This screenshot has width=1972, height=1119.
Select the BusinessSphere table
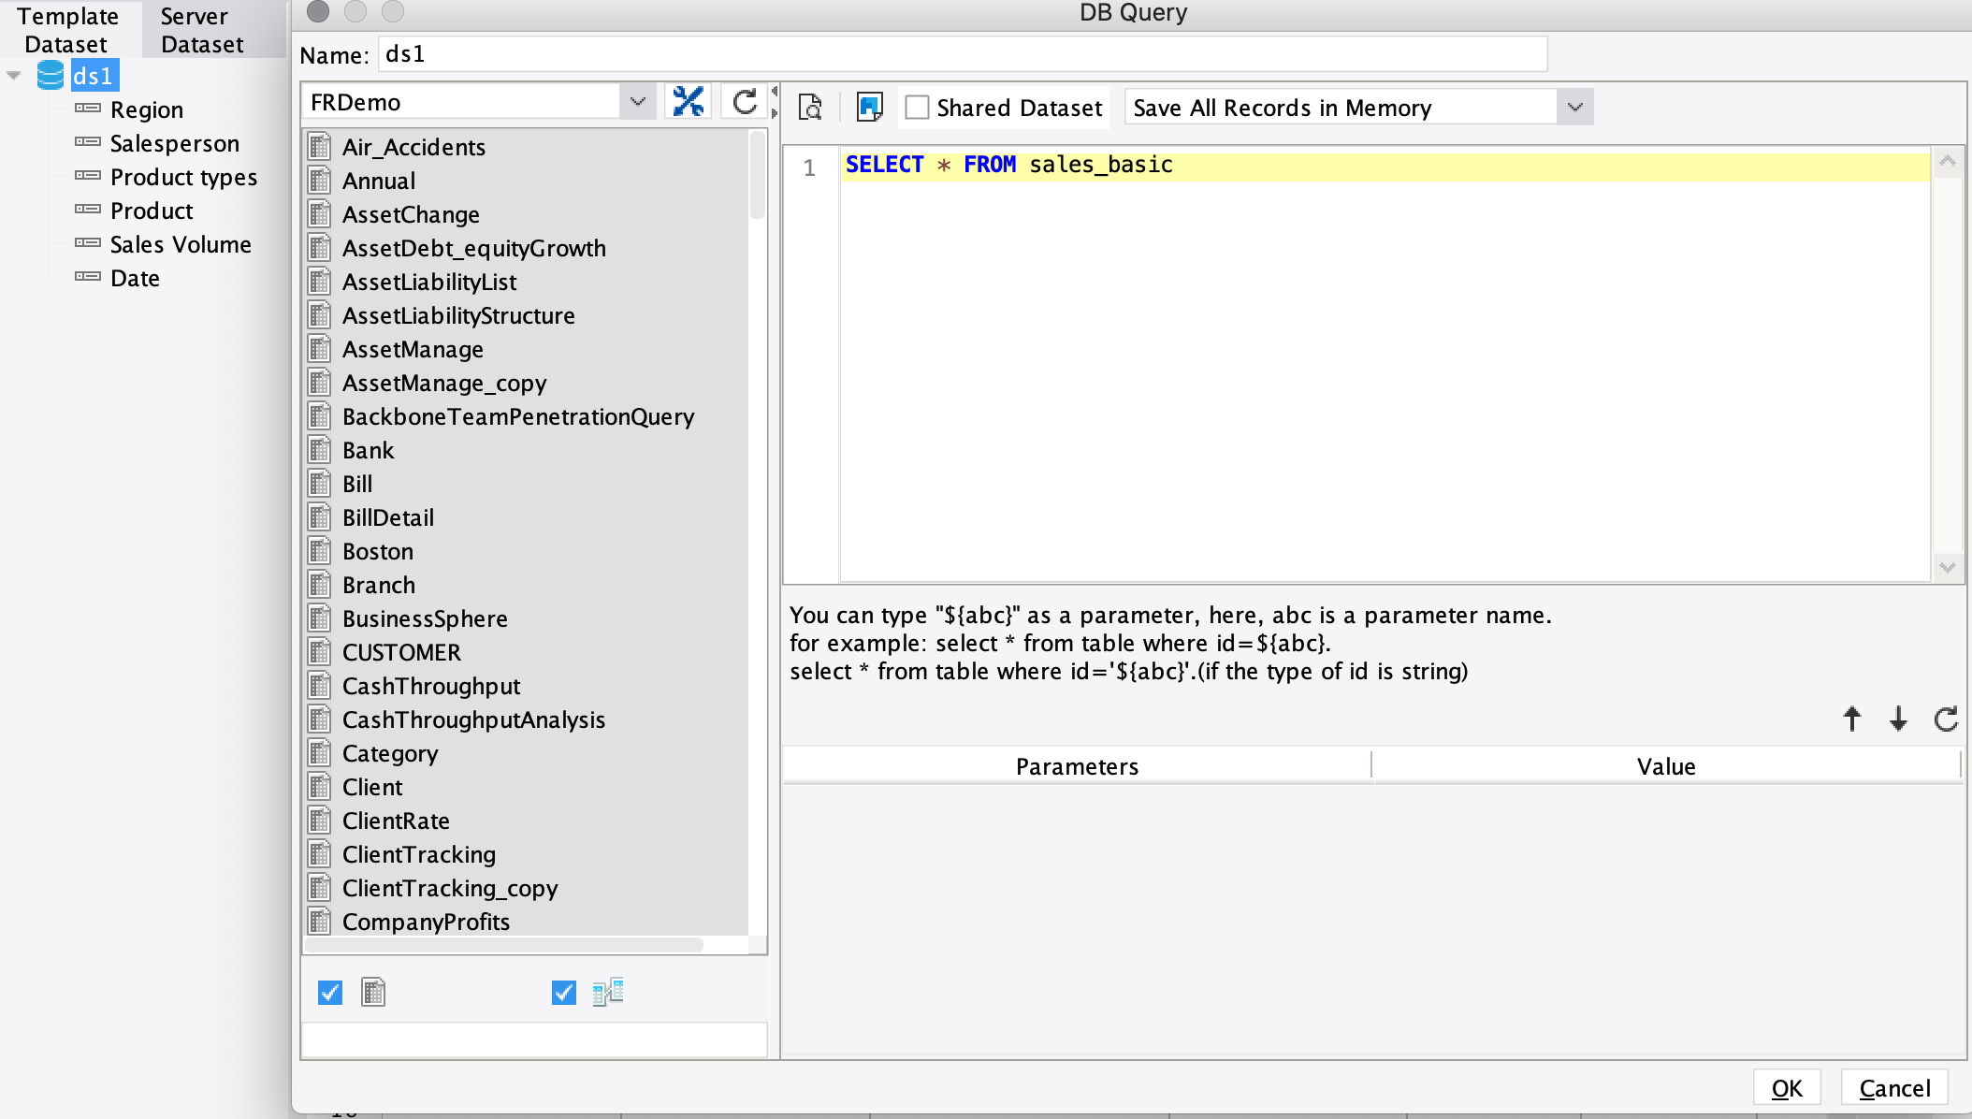pos(425,618)
